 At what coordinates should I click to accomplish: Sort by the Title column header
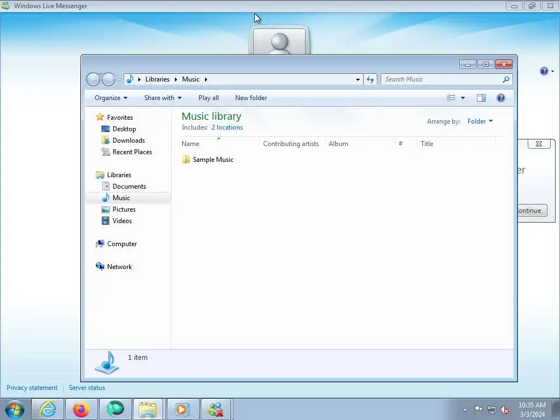456,144
